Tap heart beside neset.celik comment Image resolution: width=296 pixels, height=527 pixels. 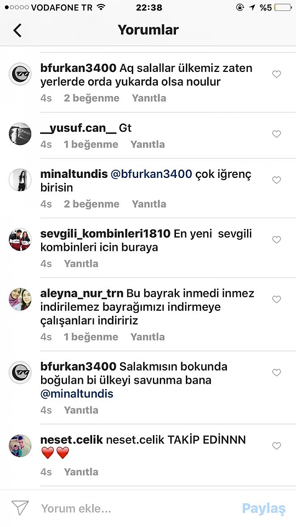(276, 446)
